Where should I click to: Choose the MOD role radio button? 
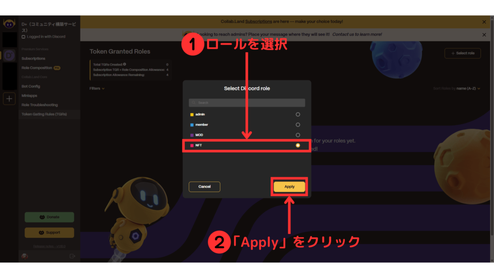pos(298,135)
